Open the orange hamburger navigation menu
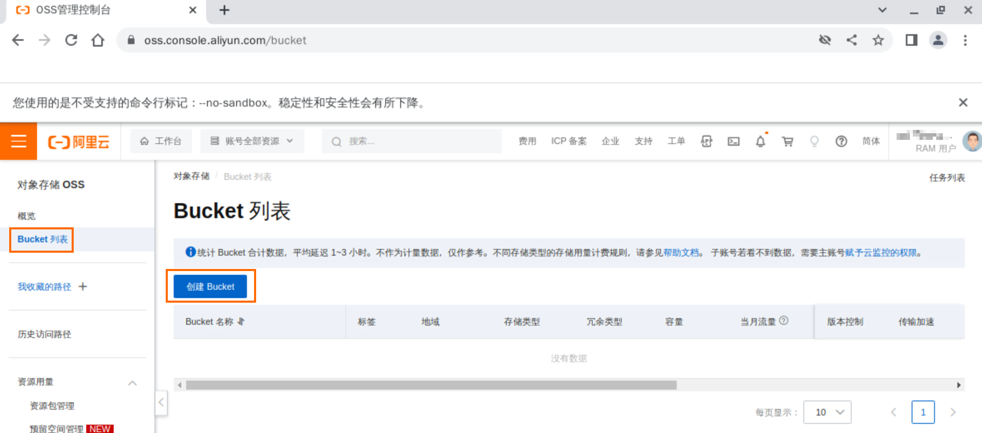982x433 pixels. (18, 141)
